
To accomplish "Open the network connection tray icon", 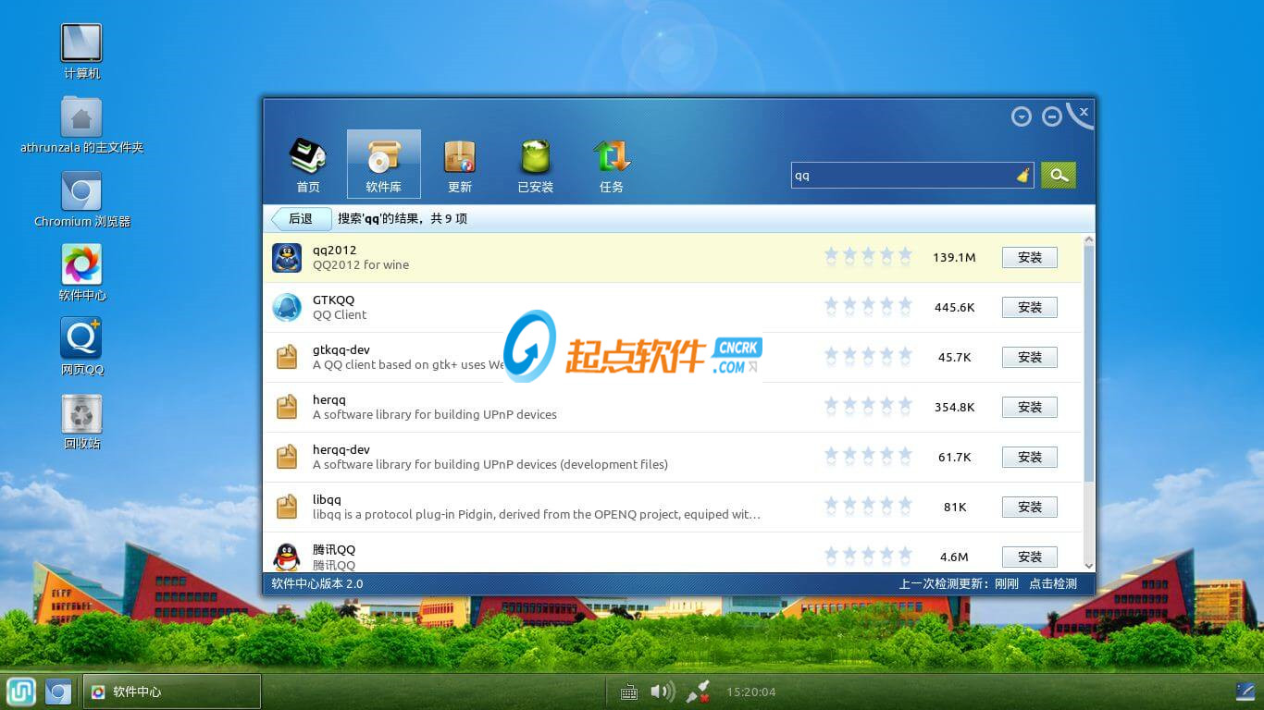I will (x=698, y=692).
